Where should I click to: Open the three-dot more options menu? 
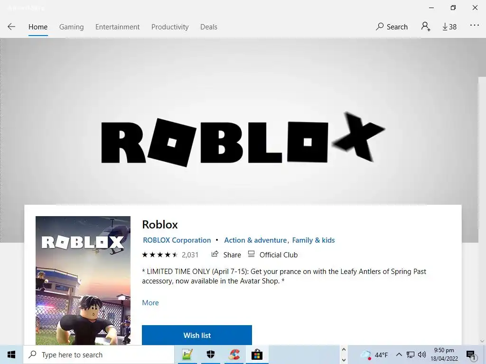pyautogui.click(x=475, y=26)
